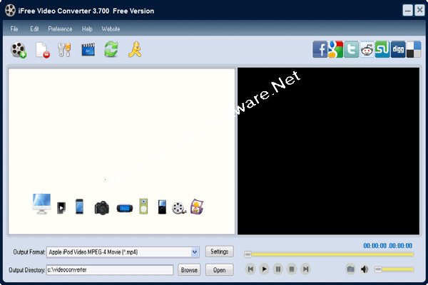
Task: Click the film reel format icon
Action: pos(178,208)
